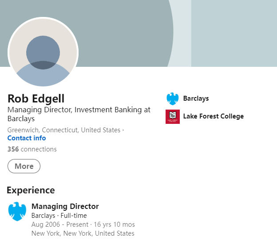Screen dimensions: 277x245
Task: Click the New York, New York job location
Action: [x=83, y=233]
